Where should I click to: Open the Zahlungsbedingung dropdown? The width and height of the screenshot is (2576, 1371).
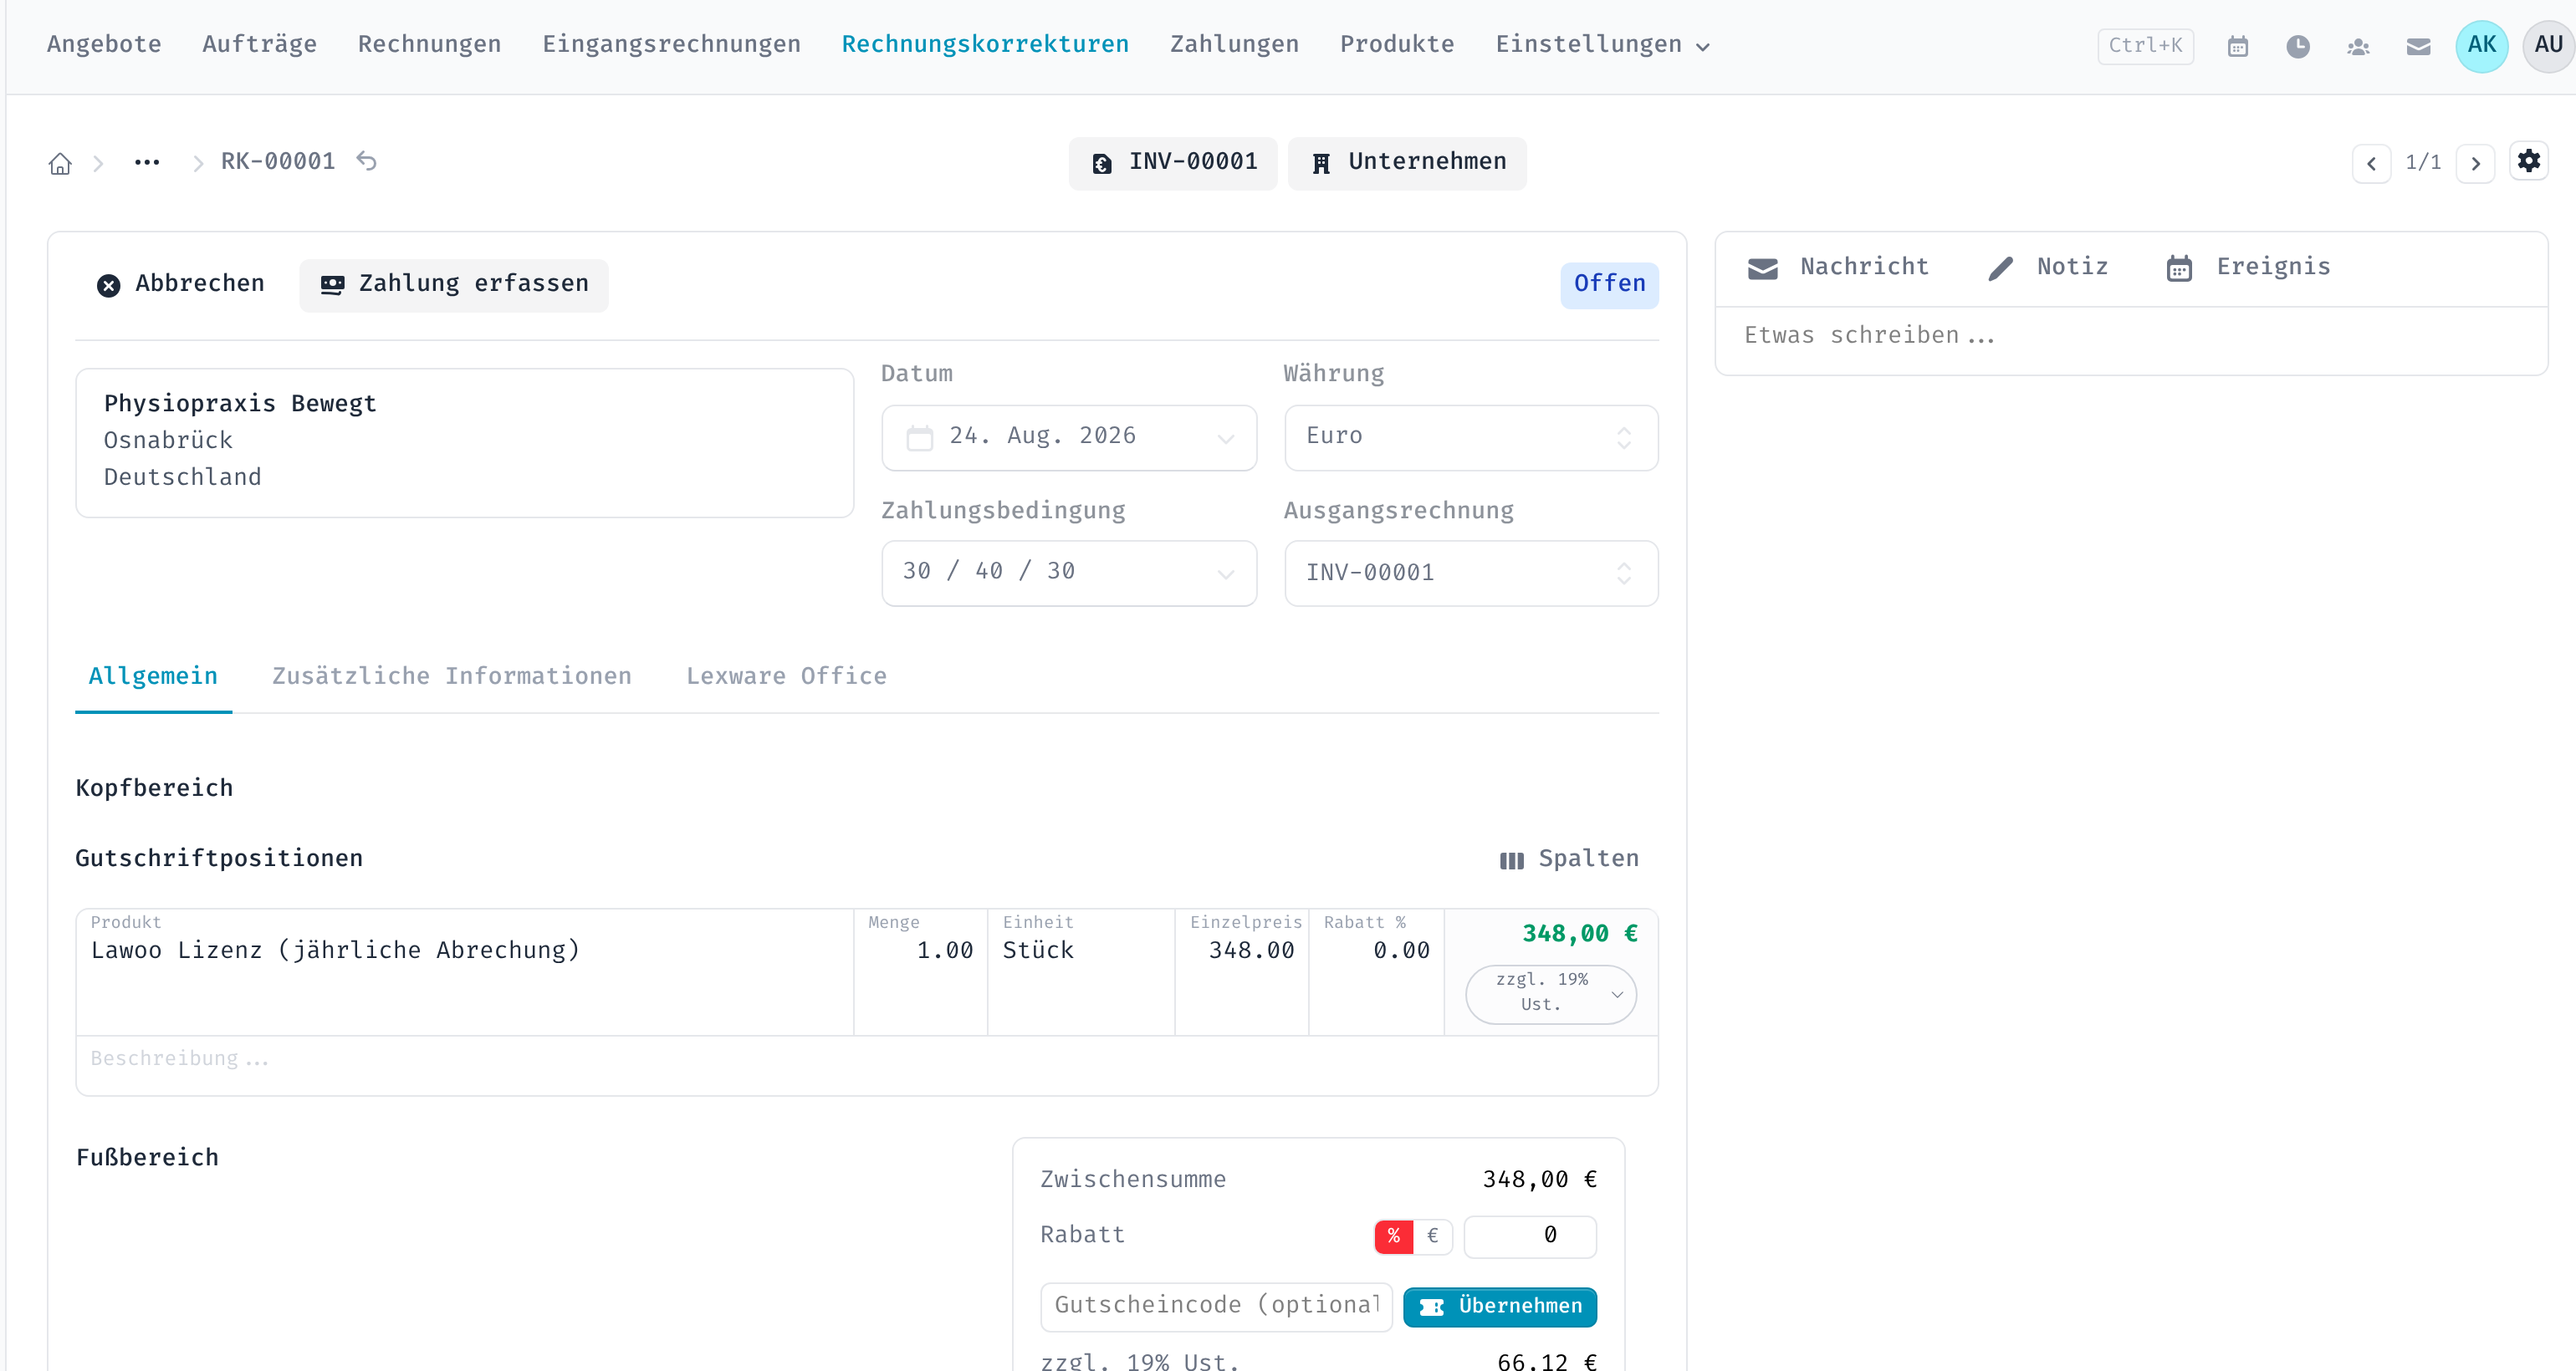[1069, 573]
